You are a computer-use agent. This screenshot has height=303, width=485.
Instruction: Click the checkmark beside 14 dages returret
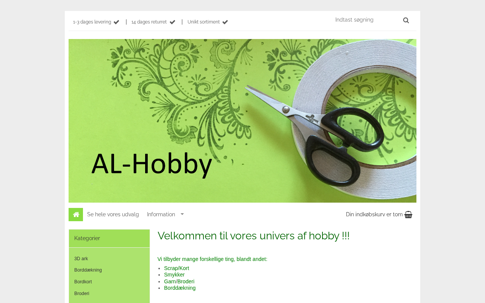(x=172, y=22)
